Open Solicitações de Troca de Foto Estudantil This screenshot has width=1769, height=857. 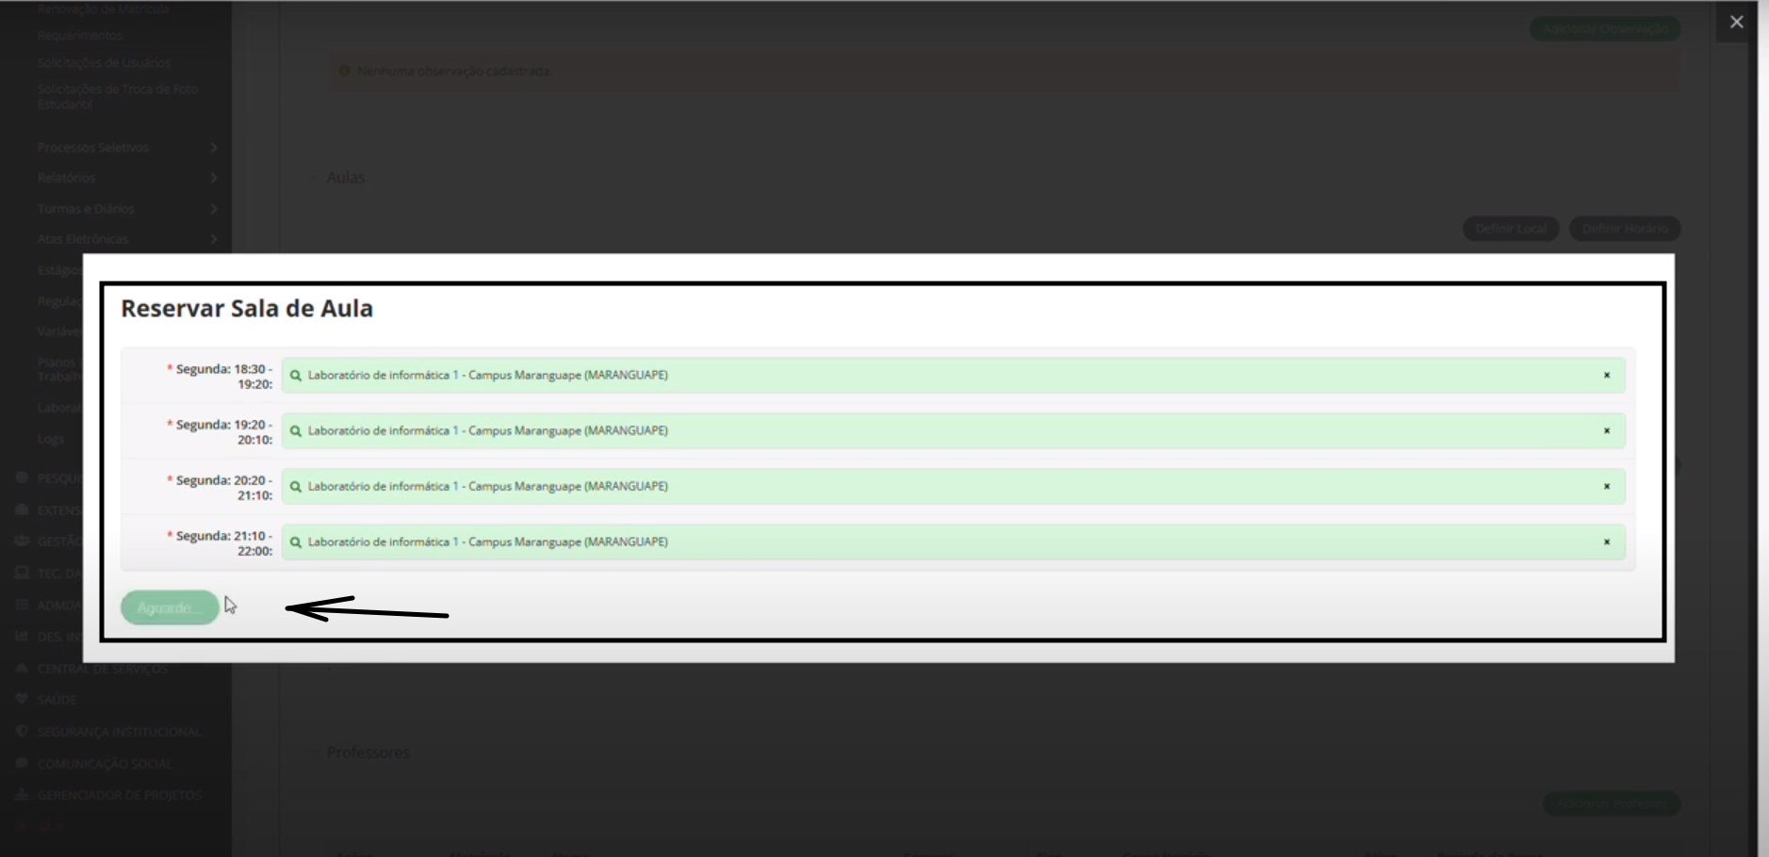coord(118,96)
